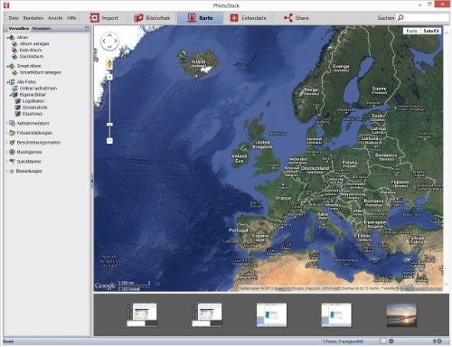
Task: Click the Beschreibungsmarker icon
Action: tap(12, 143)
